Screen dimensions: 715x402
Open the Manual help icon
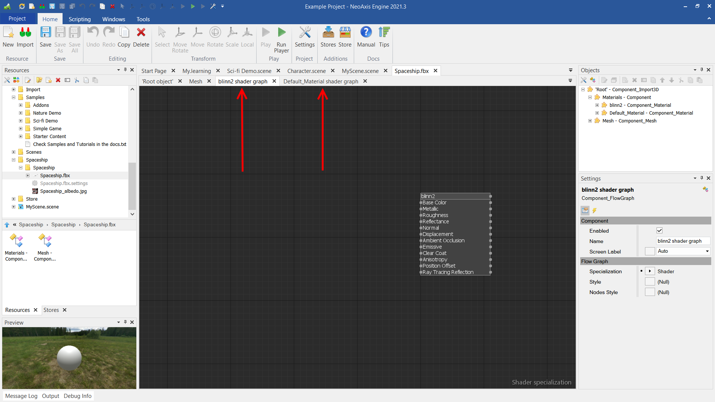tap(366, 33)
